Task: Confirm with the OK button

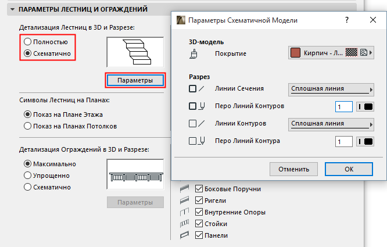Action: [348, 169]
